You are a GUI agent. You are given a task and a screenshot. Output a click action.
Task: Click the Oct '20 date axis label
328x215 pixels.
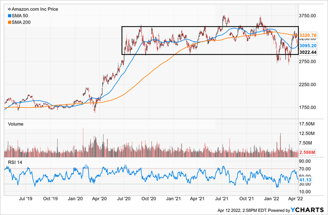point(149,199)
